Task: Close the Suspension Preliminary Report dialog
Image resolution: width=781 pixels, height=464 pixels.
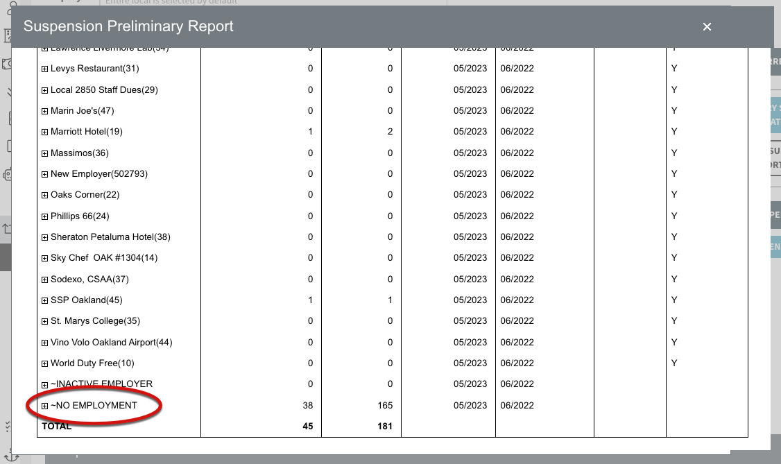Action: coord(707,27)
